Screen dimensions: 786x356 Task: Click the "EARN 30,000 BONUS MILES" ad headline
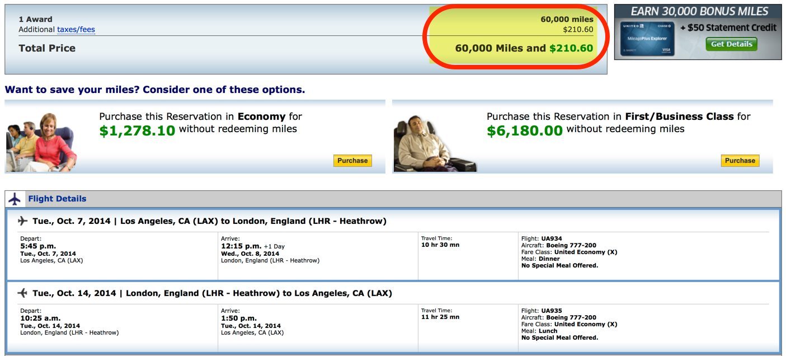click(699, 11)
